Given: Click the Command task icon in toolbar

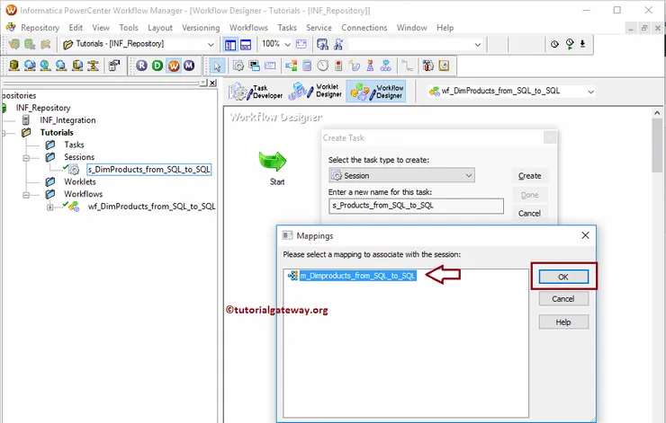Looking at the screenshot, I should (255, 66).
